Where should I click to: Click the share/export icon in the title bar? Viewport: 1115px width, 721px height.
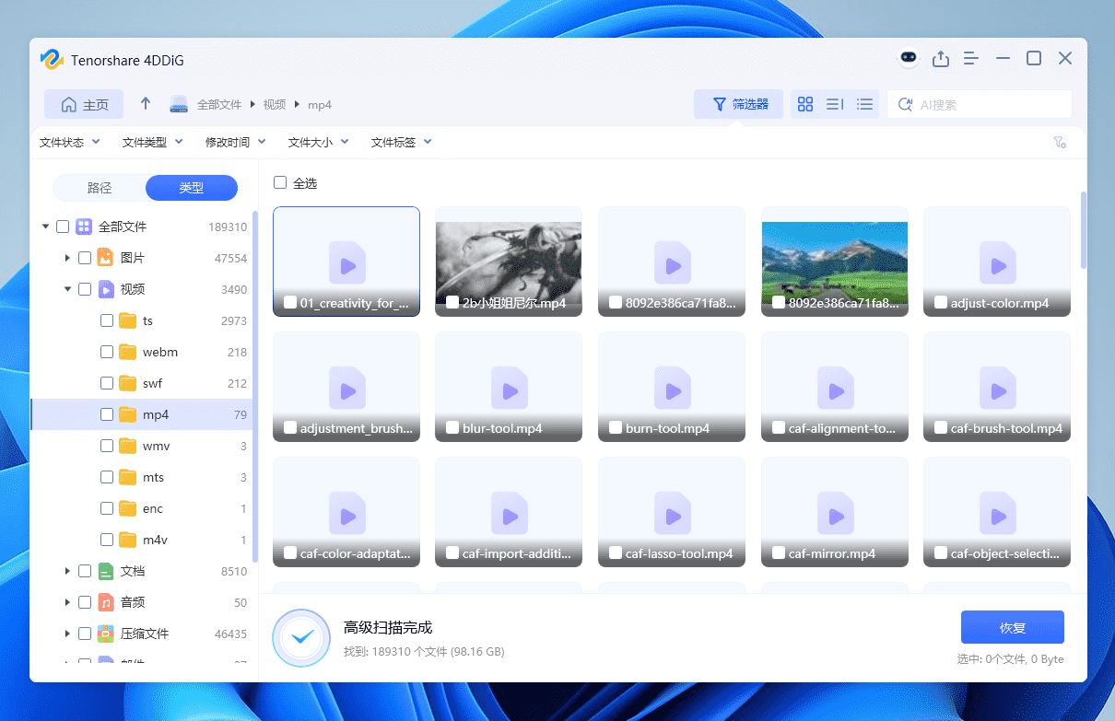tap(941, 58)
